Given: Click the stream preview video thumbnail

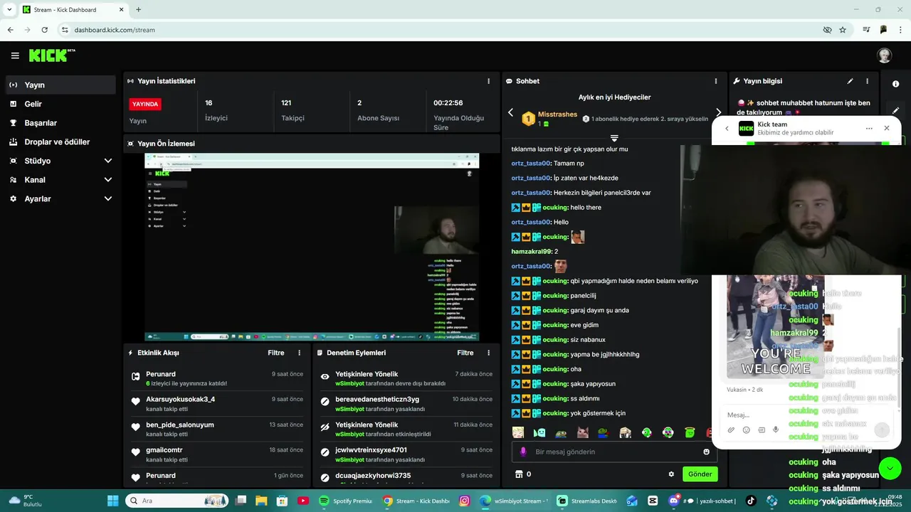Looking at the screenshot, I should [x=312, y=247].
